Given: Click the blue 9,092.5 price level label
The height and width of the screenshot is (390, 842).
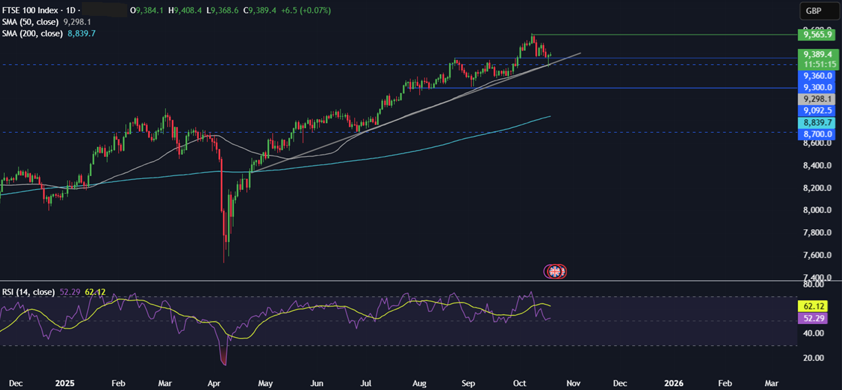Looking at the screenshot, I should [817, 110].
